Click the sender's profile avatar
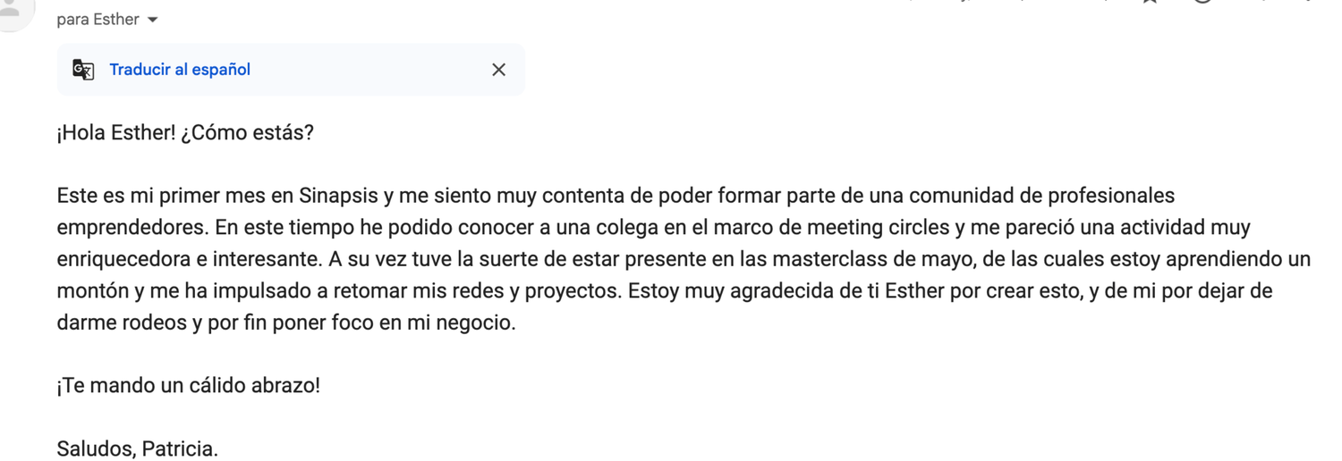The height and width of the screenshot is (461, 1342). tap(13, 9)
